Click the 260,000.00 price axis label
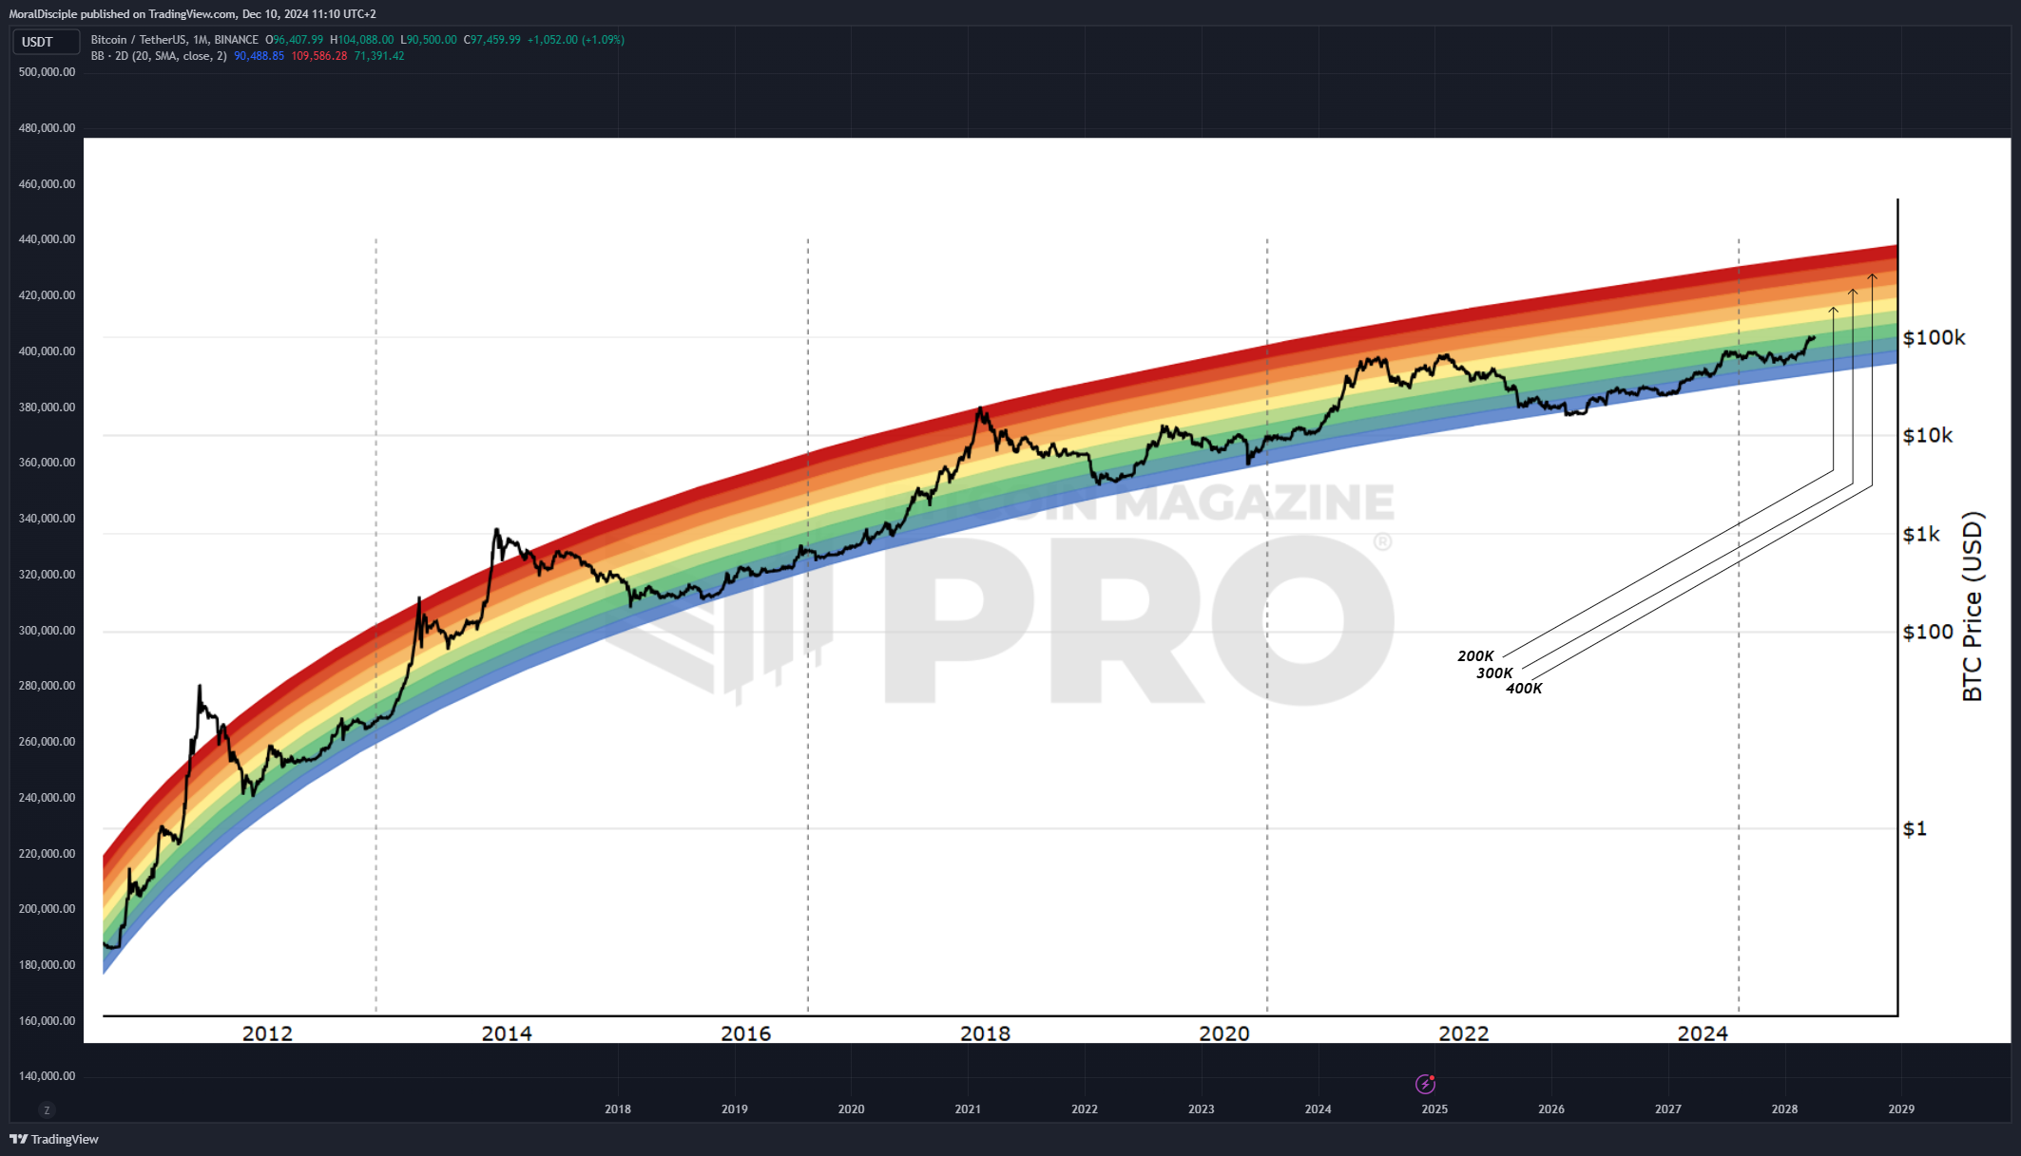The height and width of the screenshot is (1156, 2021). point(47,742)
